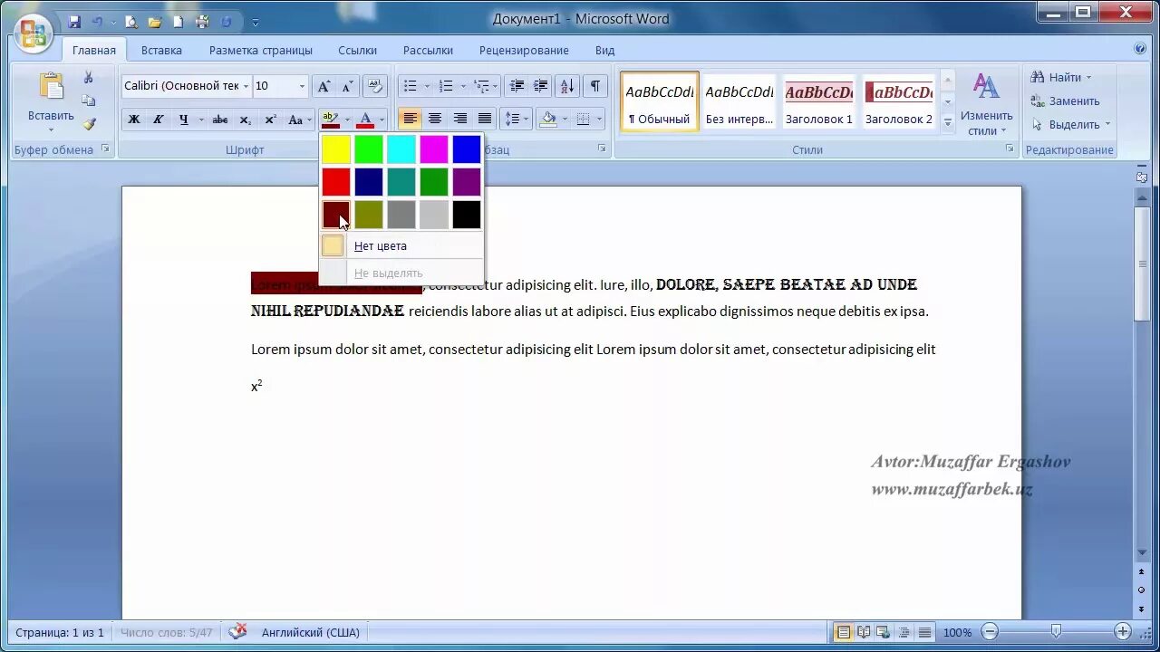The width and height of the screenshot is (1160, 652).
Task: Toggle italic formatting (К)
Action: [158, 120]
